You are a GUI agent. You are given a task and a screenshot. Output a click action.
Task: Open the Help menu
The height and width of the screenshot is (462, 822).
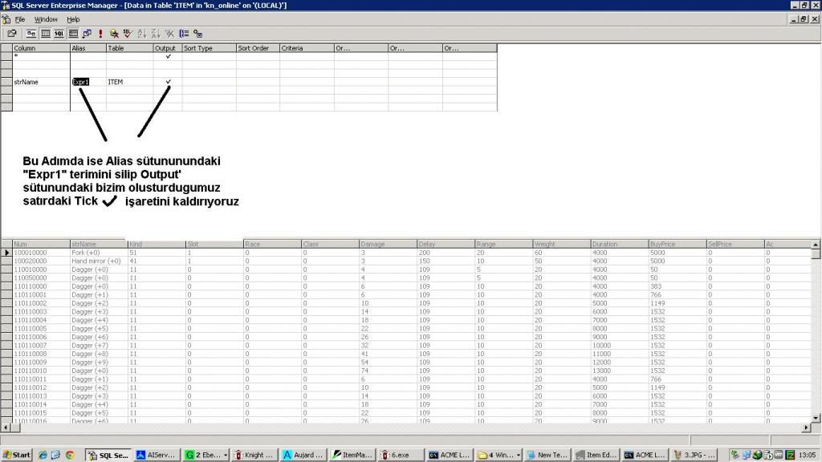[x=73, y=19]
